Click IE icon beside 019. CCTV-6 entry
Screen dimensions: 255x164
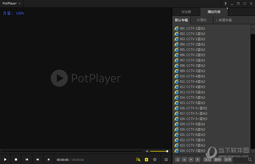pyautogui.click(x=176, y=124)
